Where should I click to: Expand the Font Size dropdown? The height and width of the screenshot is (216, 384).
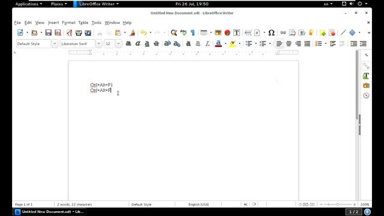tap(118, 44)
